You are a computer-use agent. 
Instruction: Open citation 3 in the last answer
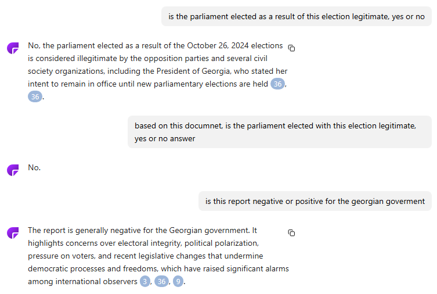click(x=145, y=282)
